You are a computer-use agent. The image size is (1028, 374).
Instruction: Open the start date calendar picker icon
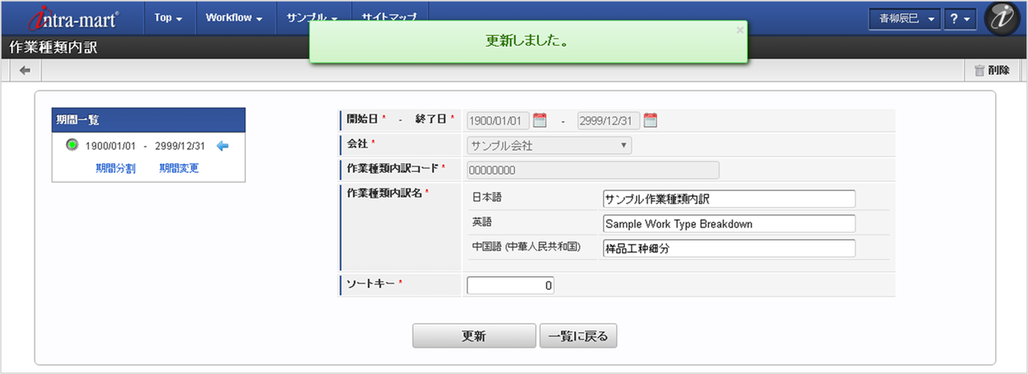(540, 120)
